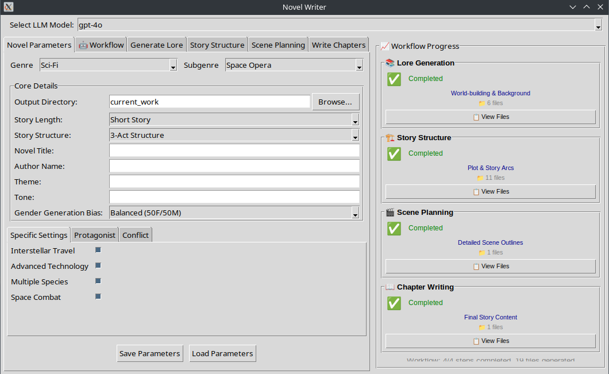Click the Browse button for output directory
The width and height of the screenshot is (609, 374).
(336, 102)
